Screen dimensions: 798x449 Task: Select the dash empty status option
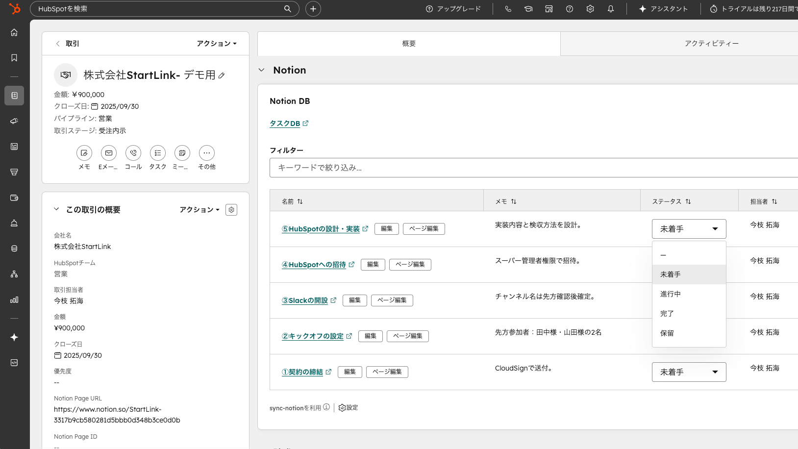689,255
